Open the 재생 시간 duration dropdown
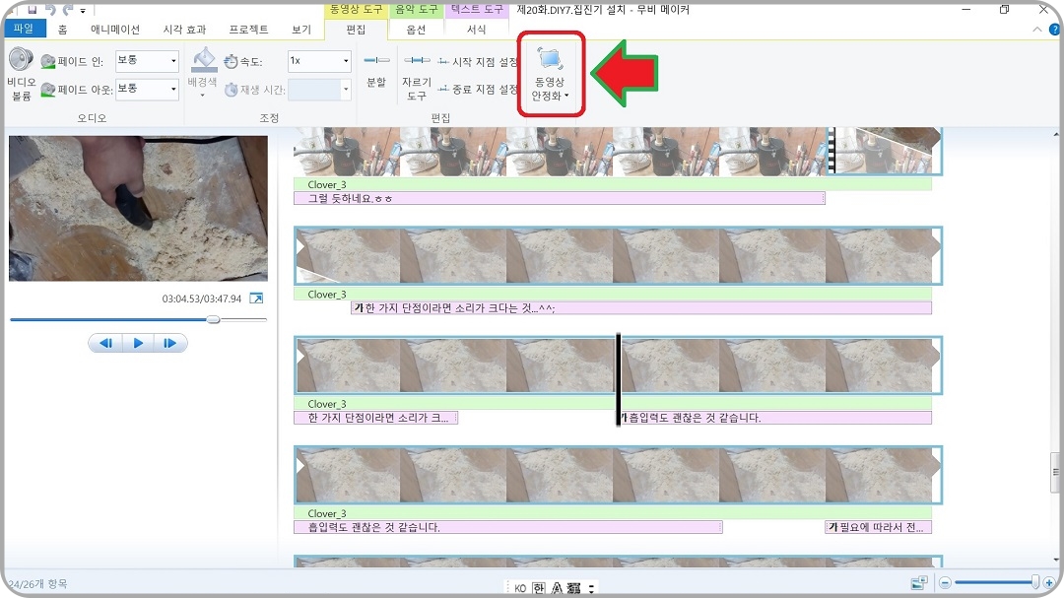 tap(346, 90)
